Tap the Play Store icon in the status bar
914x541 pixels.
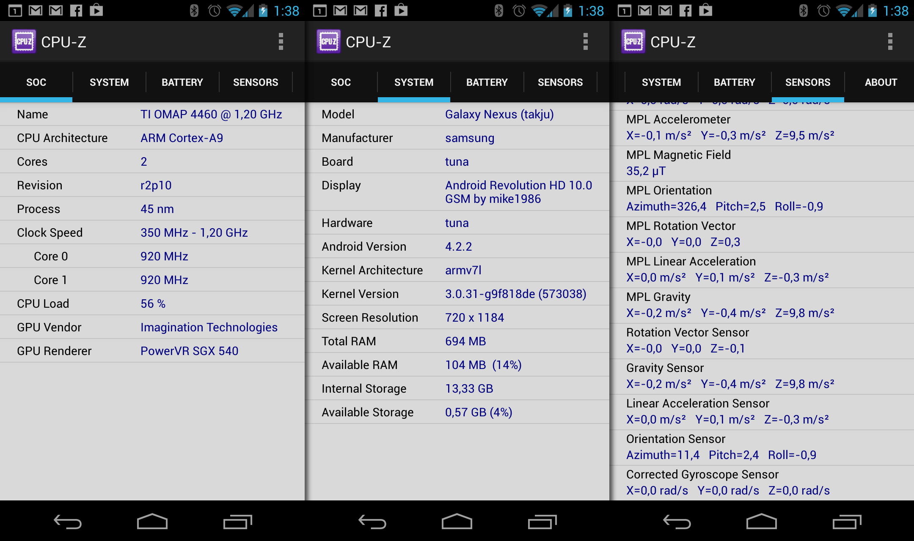click(96, 10)
